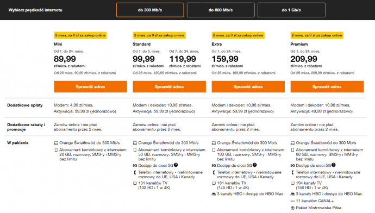Viewport: 375px width, 213px height.
Task: Click the 'Premium' plan title
Action: pyautogui.click(x=299, y=44)
